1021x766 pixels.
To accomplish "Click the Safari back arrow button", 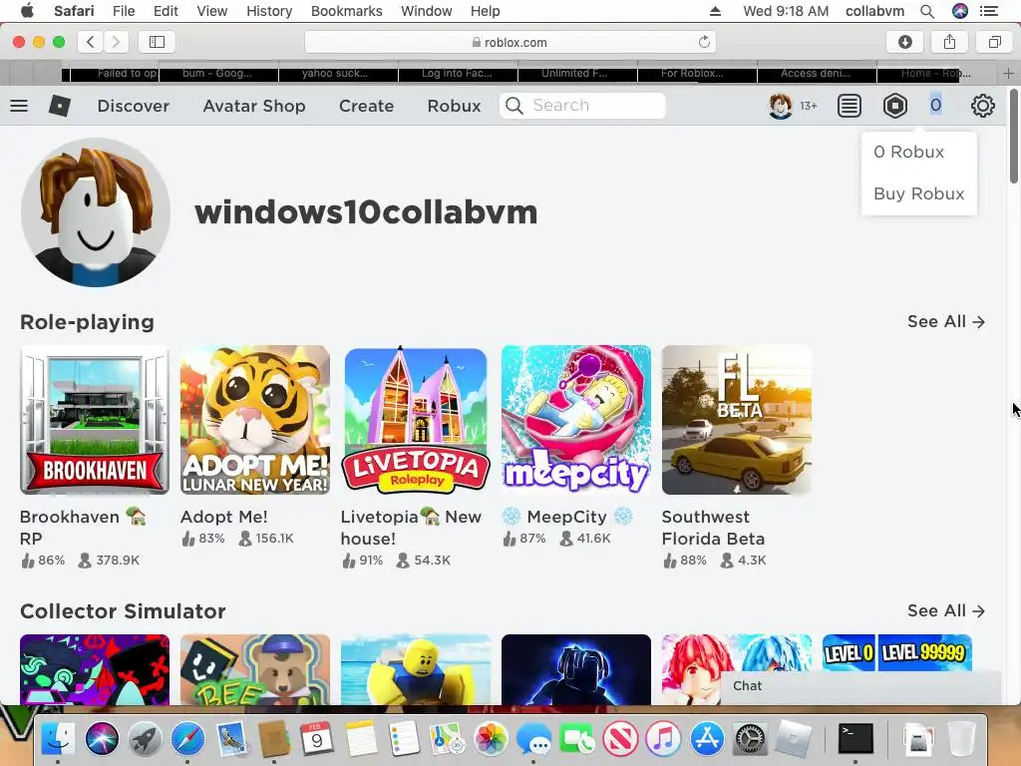I will (x=91, y=42).
